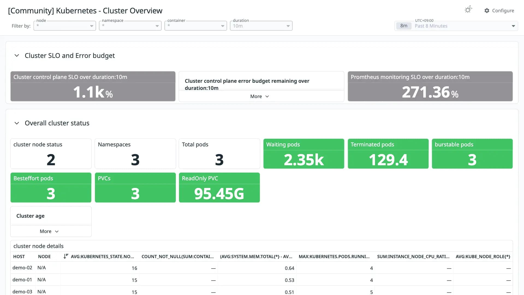
Task: Open the namespace filter dropdown
Action: click(x=130, y=26)
